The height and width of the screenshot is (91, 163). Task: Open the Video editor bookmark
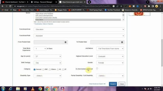coord(26,10)
